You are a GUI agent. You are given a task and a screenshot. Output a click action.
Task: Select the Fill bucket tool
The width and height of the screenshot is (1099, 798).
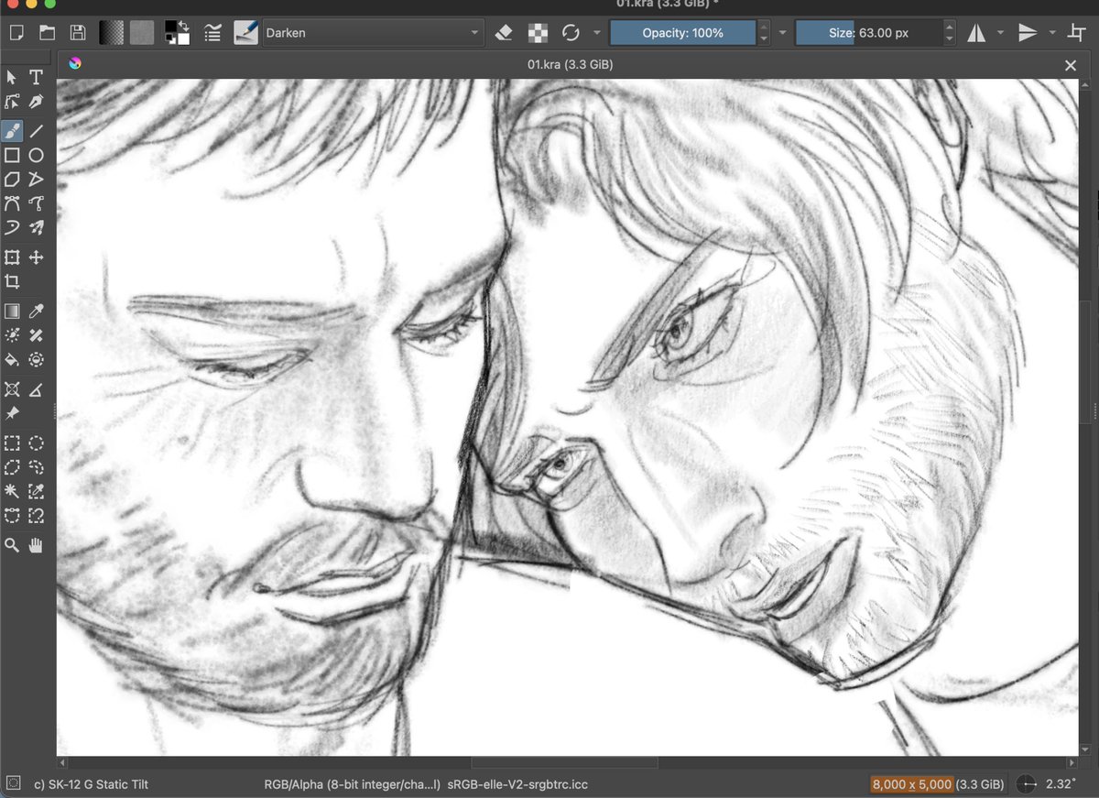12,359
